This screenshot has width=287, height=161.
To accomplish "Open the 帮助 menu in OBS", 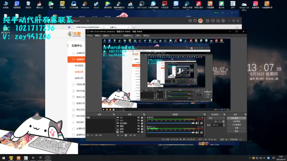I will (146, 35).
